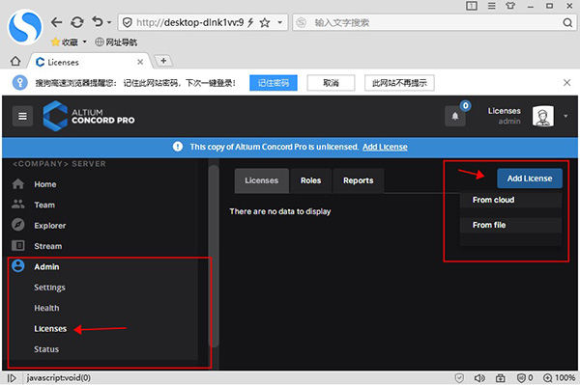The height and width of the screenshot is (385, 580).
Task: Open a new browser tab
Action: coord(163,61)
